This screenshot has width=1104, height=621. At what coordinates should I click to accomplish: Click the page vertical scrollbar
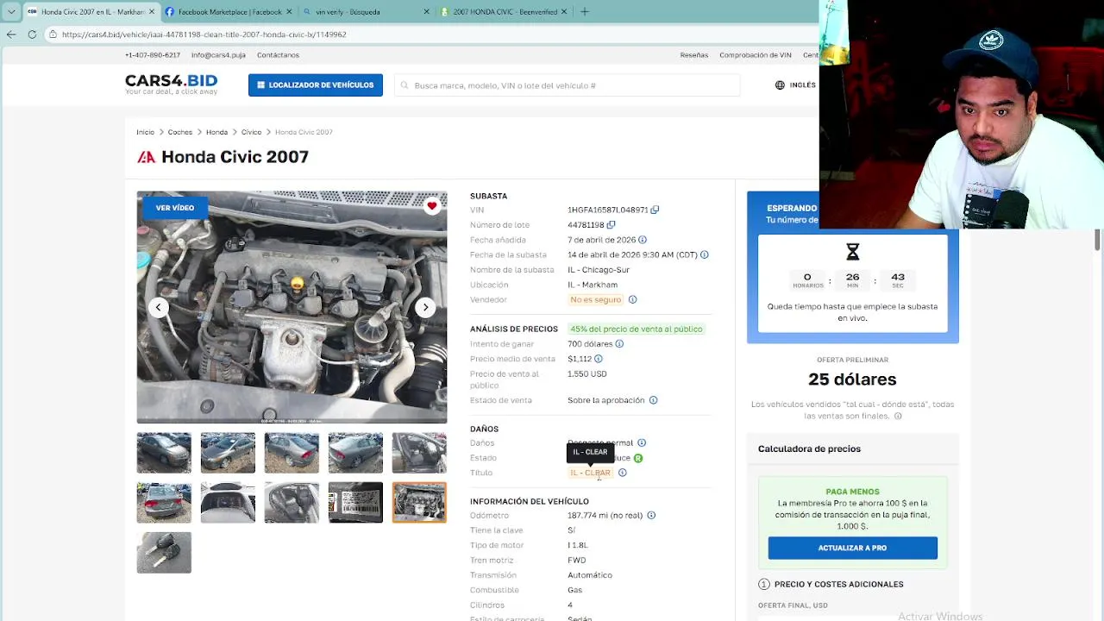tap(1098, 240)
